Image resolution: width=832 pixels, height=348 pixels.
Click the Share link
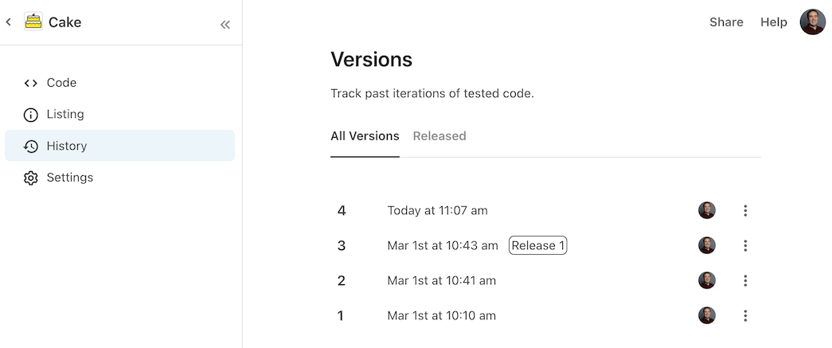[x=726, y=22]
